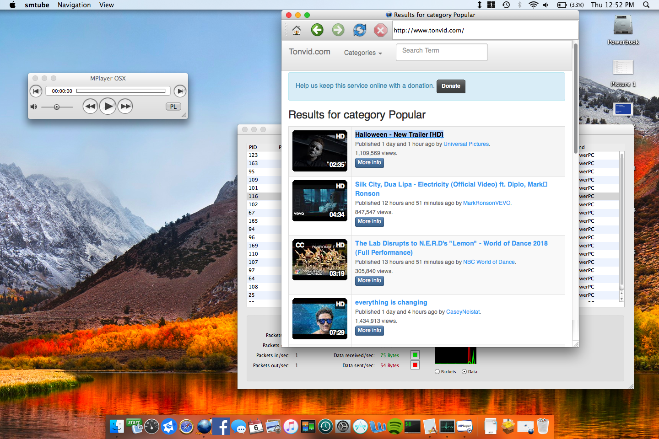
Task: Open Universal Pictures channel link
Action: (x=466, y=144)
